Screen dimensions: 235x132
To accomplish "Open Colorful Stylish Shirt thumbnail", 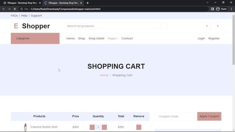I will click(25, 127).
